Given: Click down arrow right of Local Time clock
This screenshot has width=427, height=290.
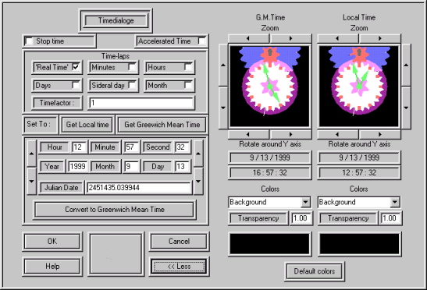Looking at the screenshot, I should click(406, 108).
